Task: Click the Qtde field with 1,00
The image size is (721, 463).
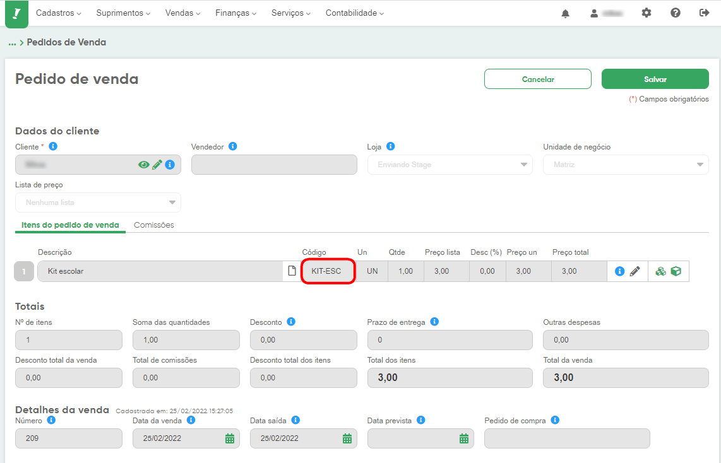Action: point(405,271)
